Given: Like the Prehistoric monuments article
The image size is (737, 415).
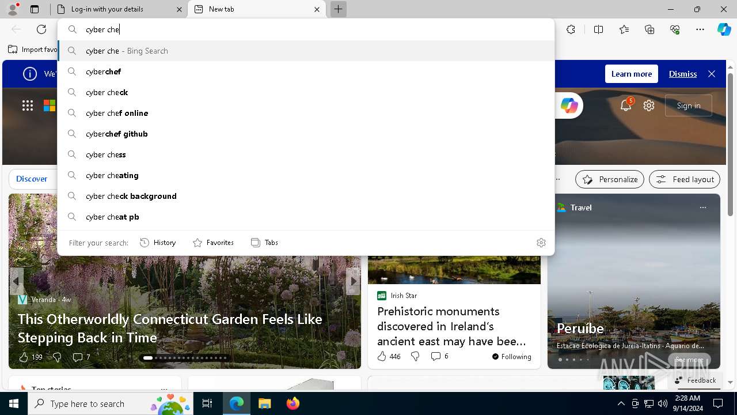Looking at the screenshot, I should 389,357.
